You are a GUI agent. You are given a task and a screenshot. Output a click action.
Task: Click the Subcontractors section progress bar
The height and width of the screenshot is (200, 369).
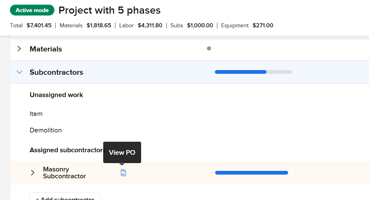(x=253, y=72)
